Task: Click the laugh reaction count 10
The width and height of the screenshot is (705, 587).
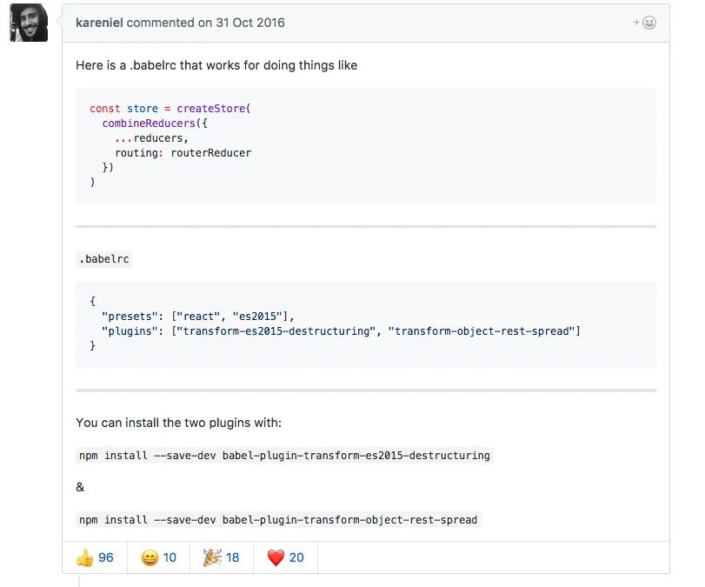Action: tap(170, 557)
